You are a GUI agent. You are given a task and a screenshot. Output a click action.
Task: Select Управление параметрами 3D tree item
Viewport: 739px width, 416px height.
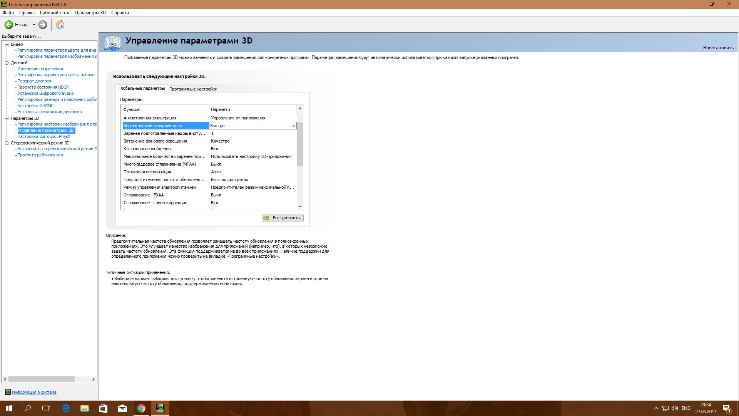(46, 131)
